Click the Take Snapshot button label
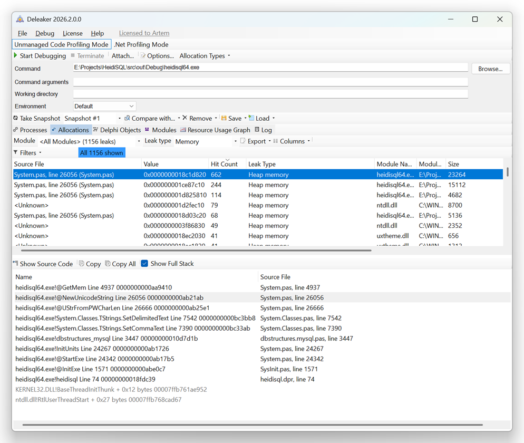 (x=40, y=118)
